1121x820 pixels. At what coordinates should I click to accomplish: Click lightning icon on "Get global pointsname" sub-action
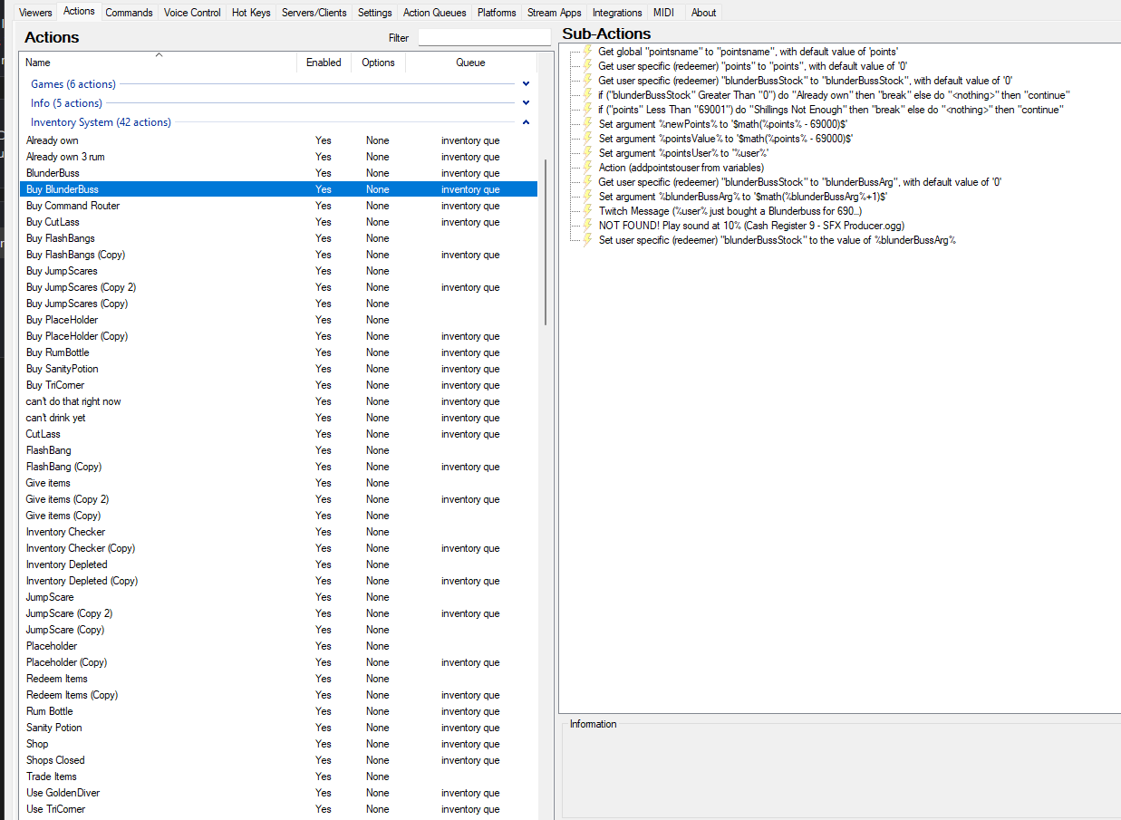pos(586,52)
